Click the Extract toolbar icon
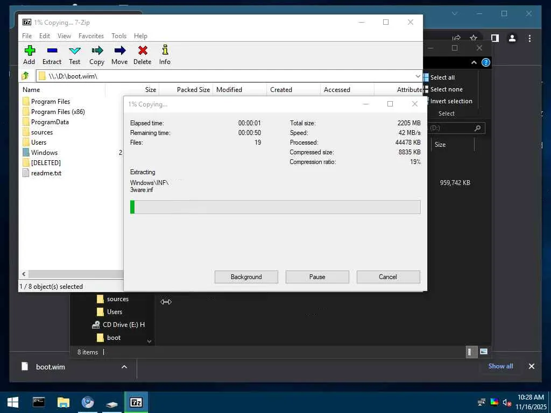 pyautogui.click(x=52, y=55)
